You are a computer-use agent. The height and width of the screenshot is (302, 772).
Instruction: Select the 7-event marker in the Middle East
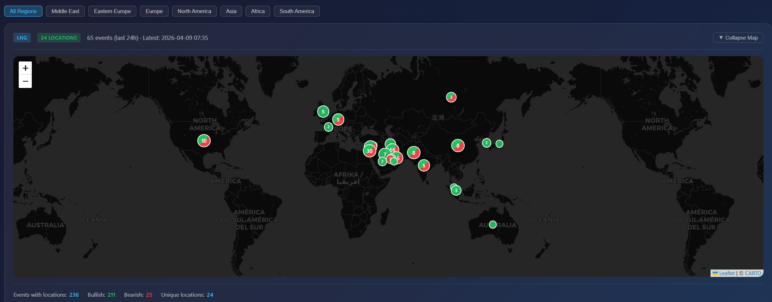tap(384, 154)
